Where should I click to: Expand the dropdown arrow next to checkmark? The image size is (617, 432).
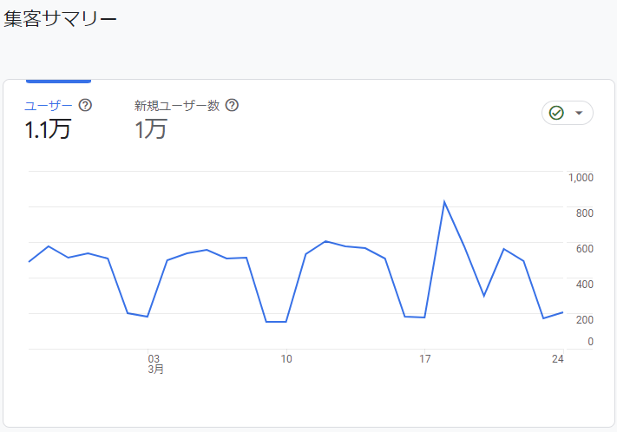tap(579, 114)
